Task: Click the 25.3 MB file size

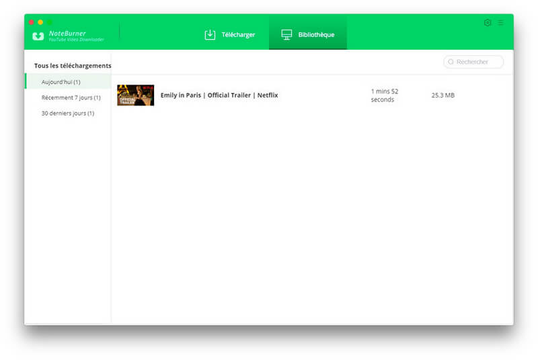Action: [x=443, y=95]
